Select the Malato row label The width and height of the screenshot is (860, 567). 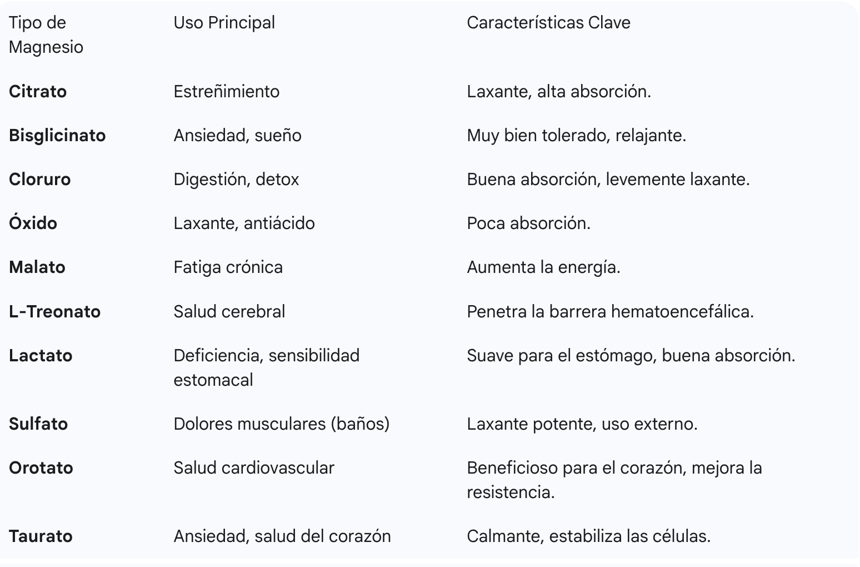37,267
